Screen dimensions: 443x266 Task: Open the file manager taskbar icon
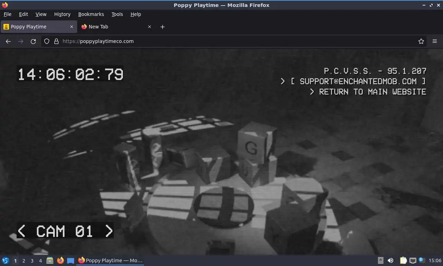pyautogui.click(x=50, y=260)
